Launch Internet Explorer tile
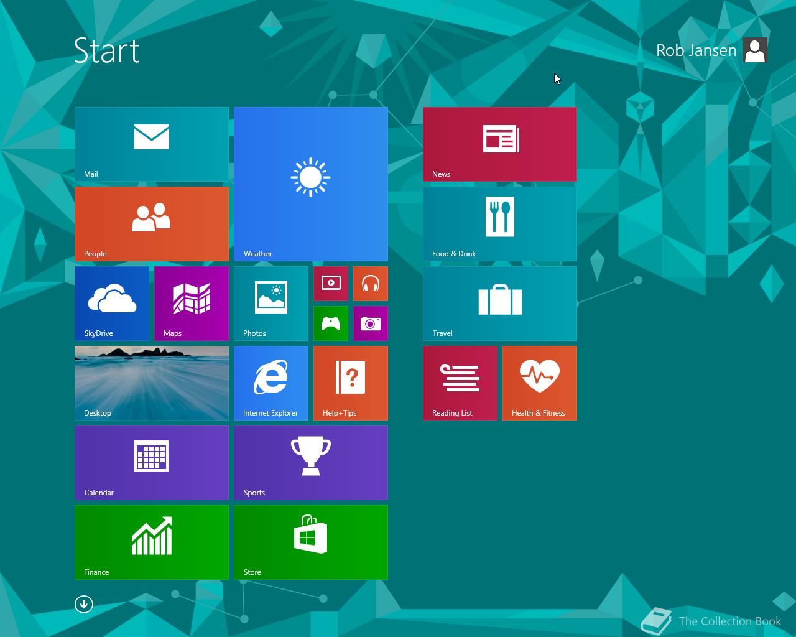 pos(271,383)
